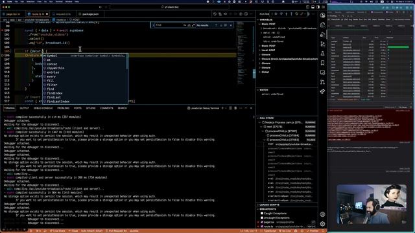This screenshot has height=233, width=415.
Task: Toggle Match Case in Find widget
Action: point(185,25)
